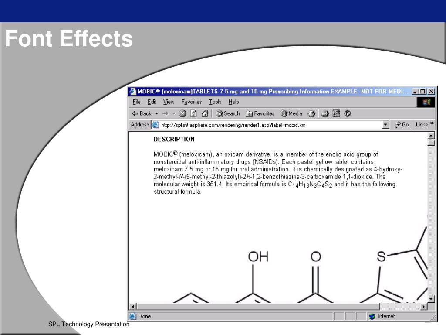Image resolution: width=446 pixels, height=335 pixels.
Task: Open the History toolbar icon
Action: (311, 114)
